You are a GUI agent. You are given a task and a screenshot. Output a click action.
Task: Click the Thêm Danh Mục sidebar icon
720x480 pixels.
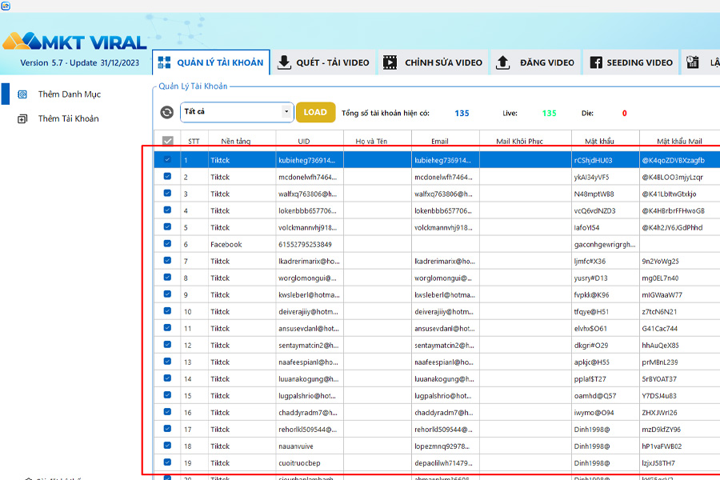coord(22,94)
